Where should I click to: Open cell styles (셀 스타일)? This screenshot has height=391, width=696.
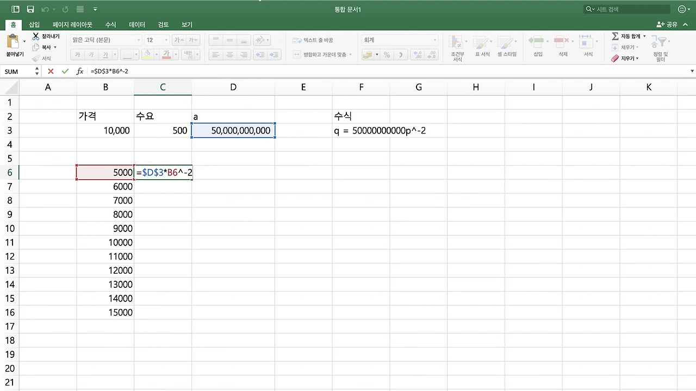click(507, 47)
